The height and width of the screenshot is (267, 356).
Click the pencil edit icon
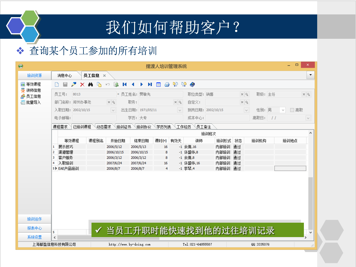(x=74, y=84)
